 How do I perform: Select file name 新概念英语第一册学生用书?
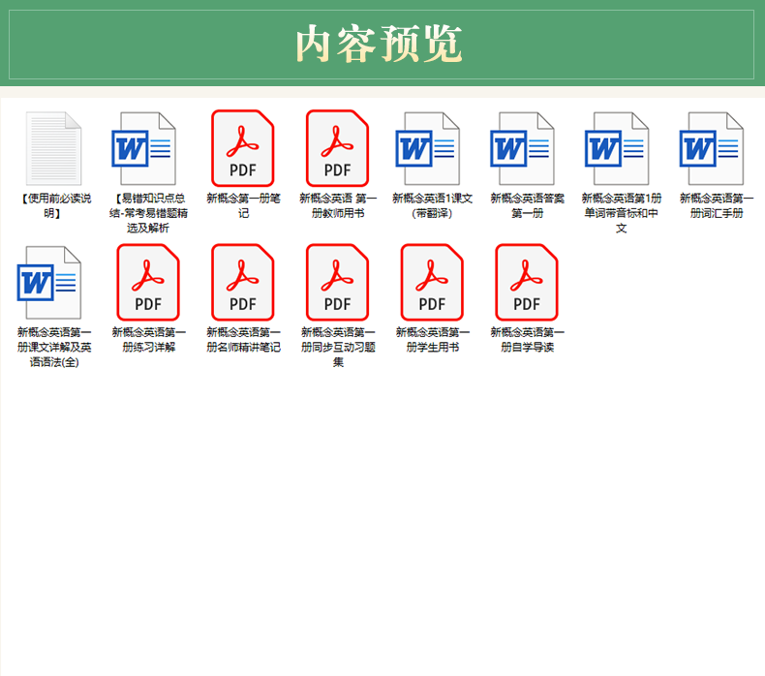click(432, 340)
